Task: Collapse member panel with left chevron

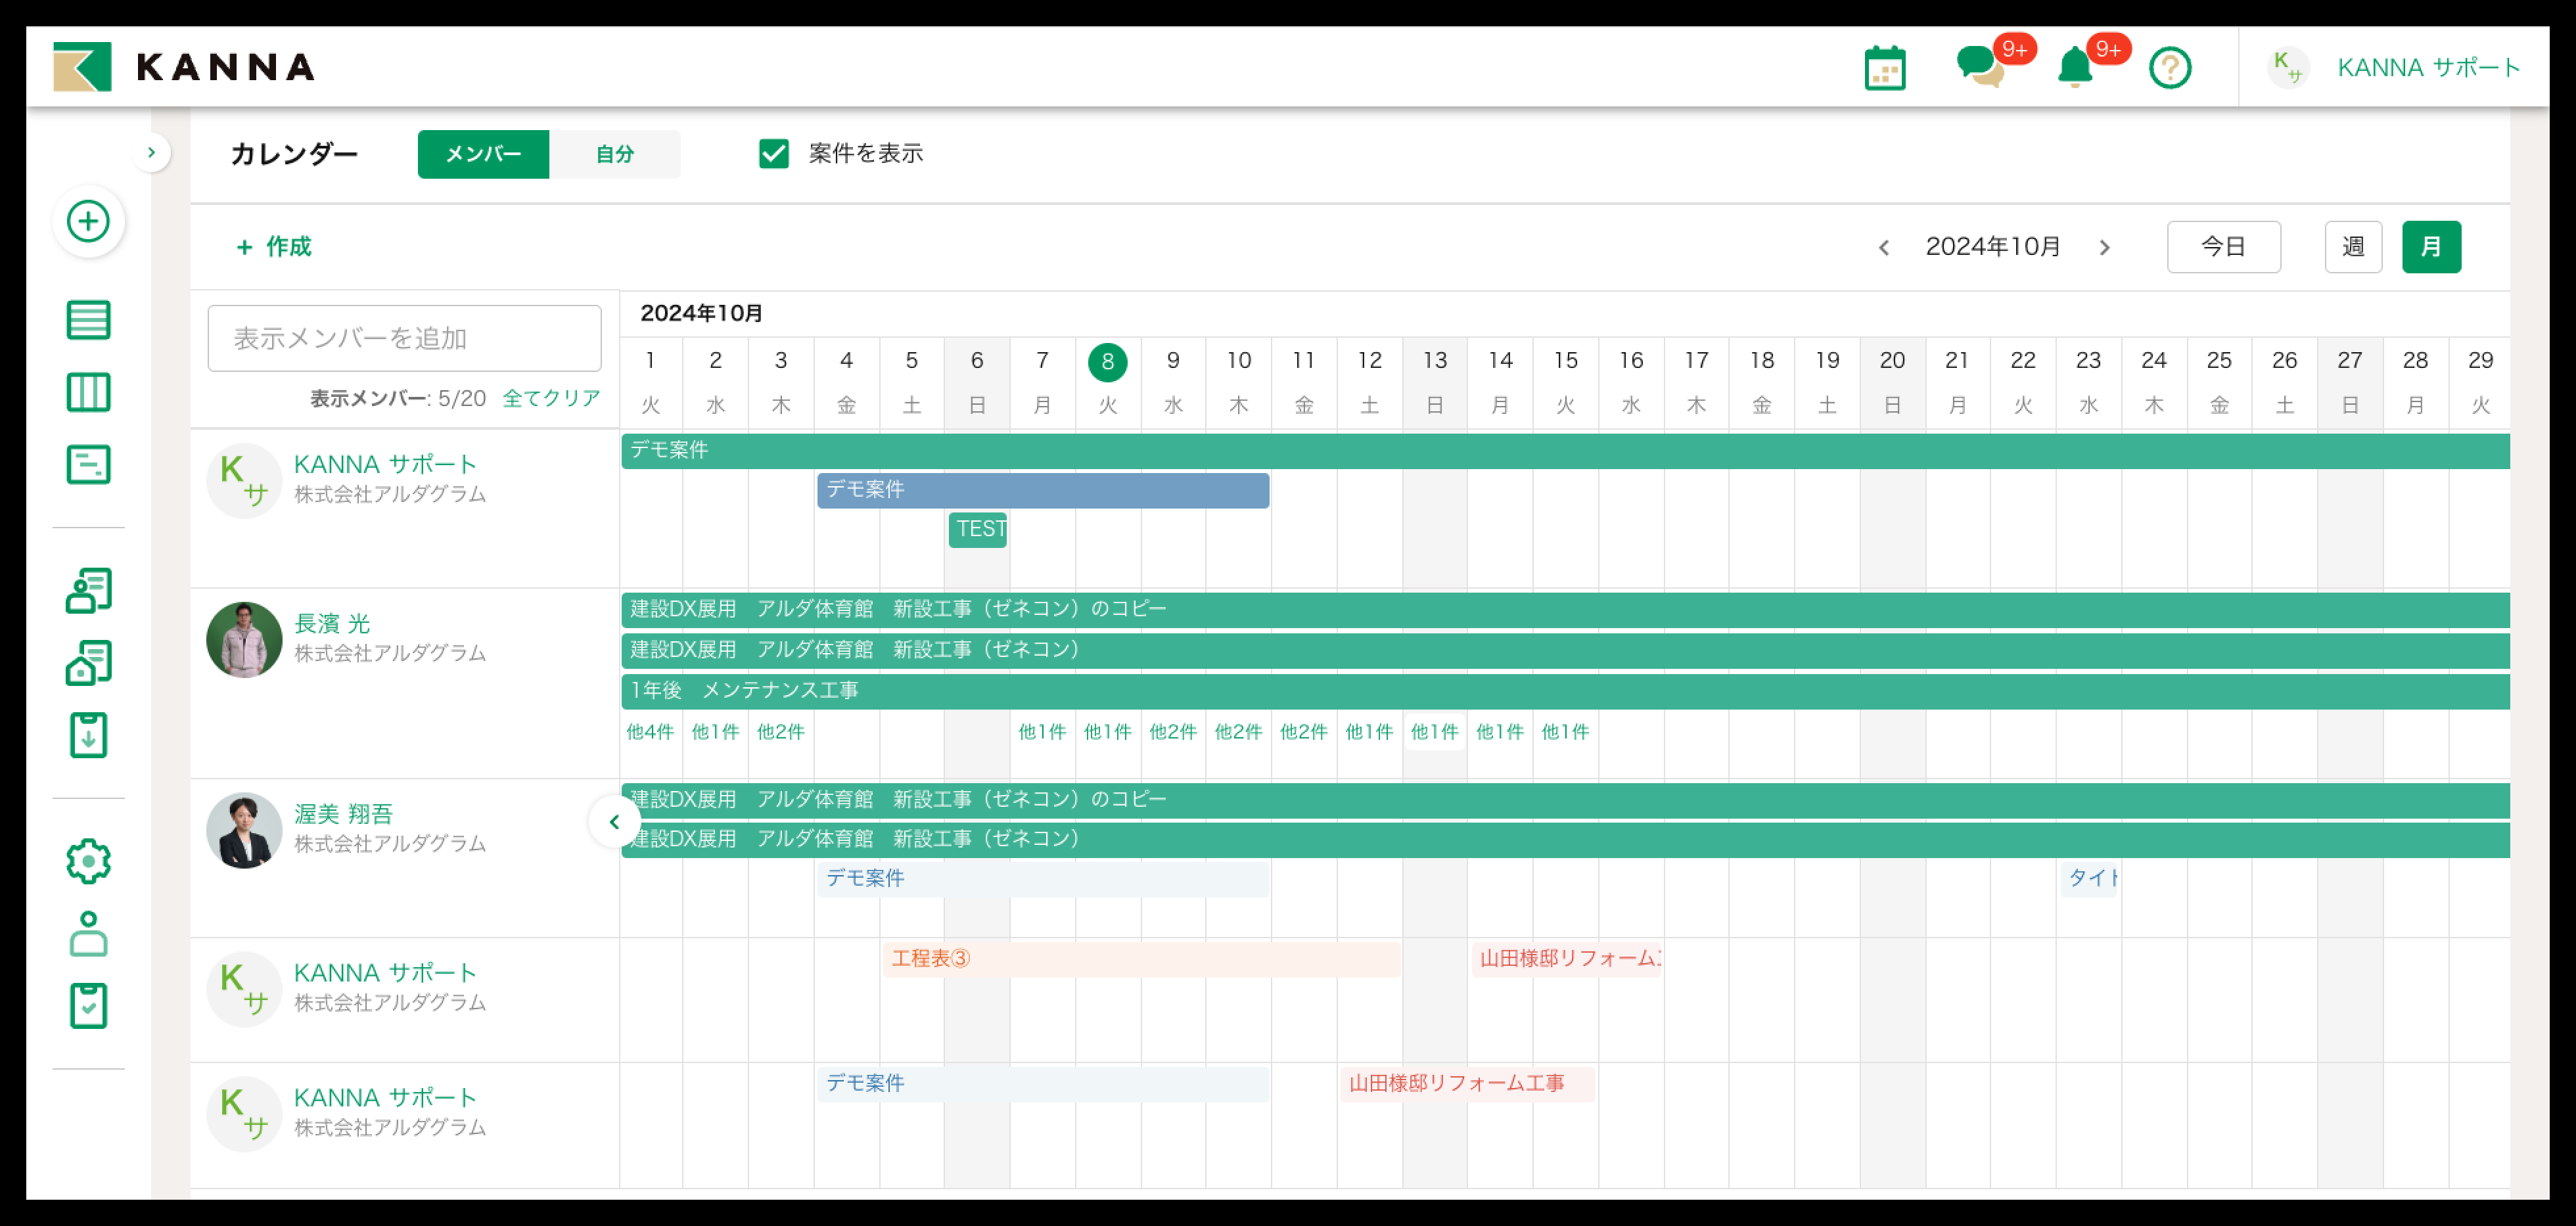Action: (x=614, y=821)
